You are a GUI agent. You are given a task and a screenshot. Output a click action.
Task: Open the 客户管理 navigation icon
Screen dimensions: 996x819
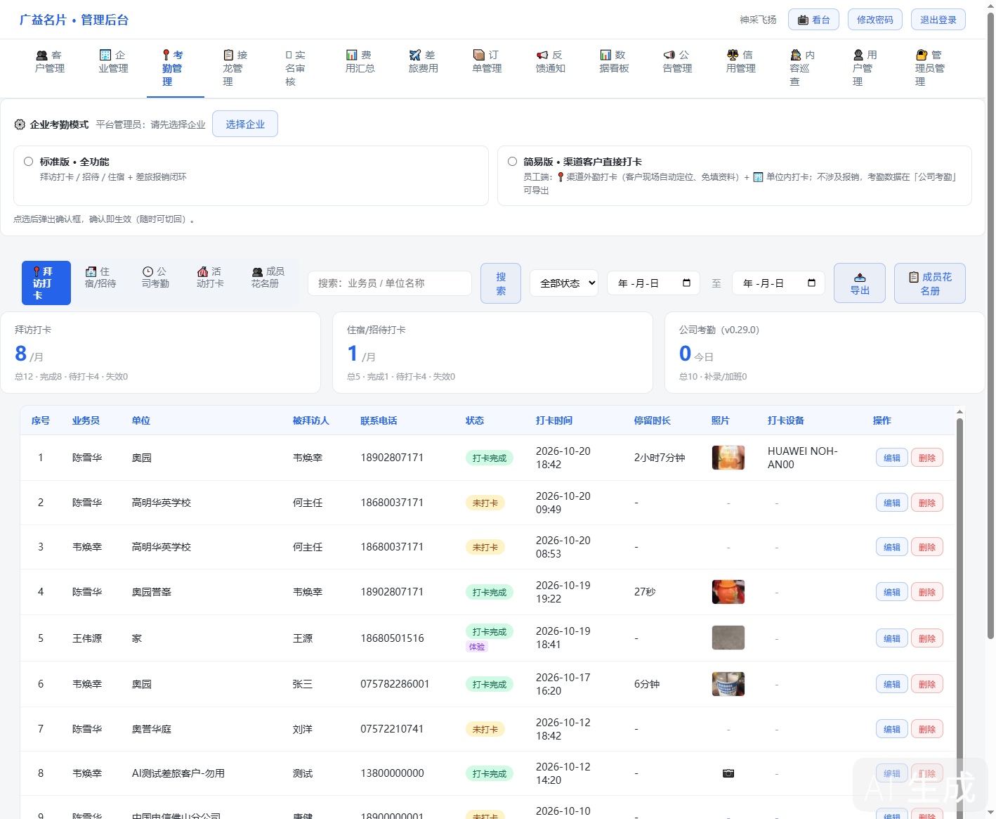[x=42, y=55]
